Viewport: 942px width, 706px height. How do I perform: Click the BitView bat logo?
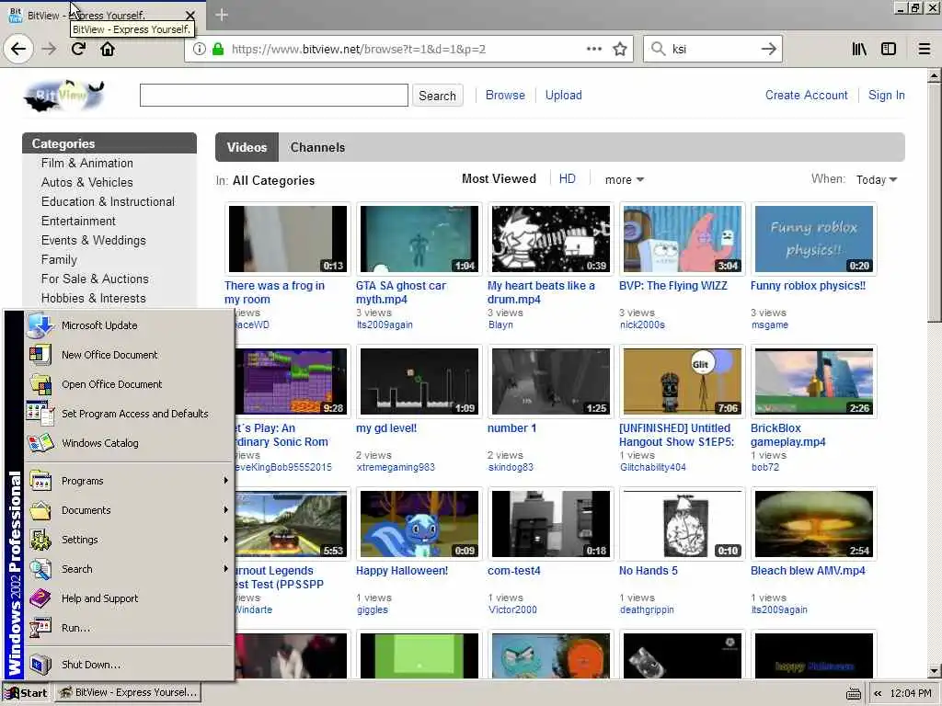click(63, 95)
